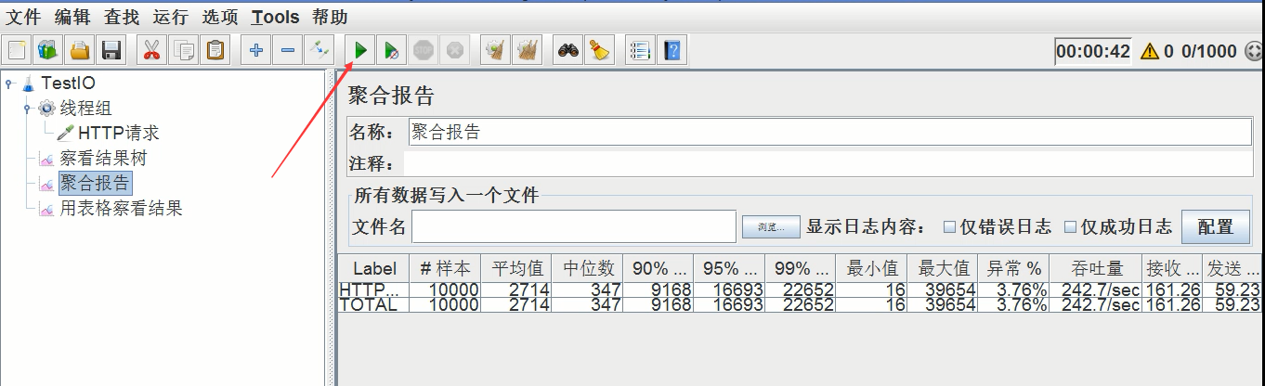Open the function helper list icon
This screenshot has width=1265, height=386.
pos(640,50)
